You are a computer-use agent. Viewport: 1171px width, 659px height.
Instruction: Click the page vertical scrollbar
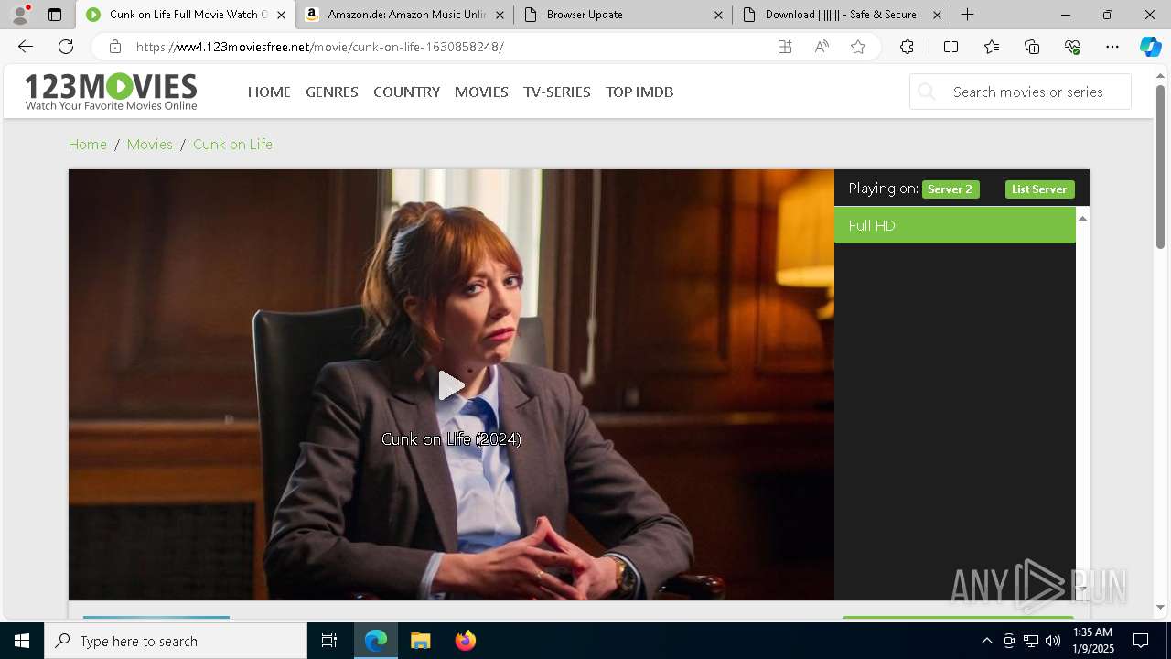pos(1161,165)
